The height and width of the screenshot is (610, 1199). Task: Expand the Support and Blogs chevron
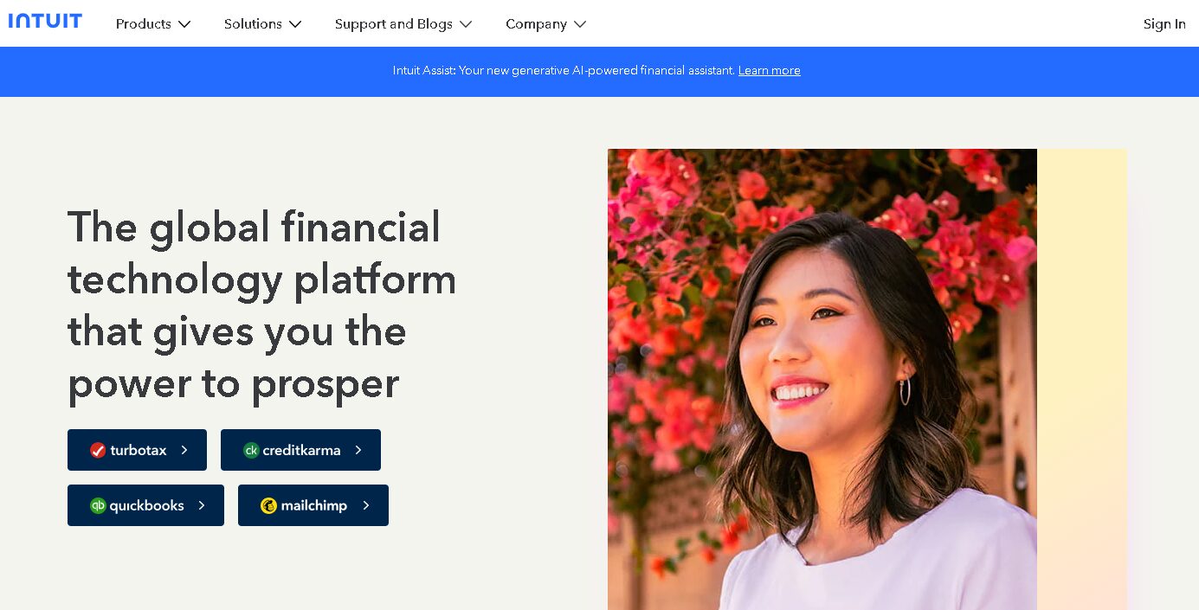click(466, 24)
